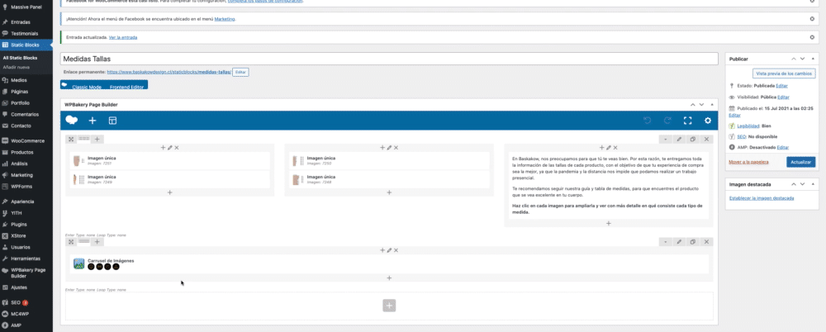Change column layout of the first row

84,139
